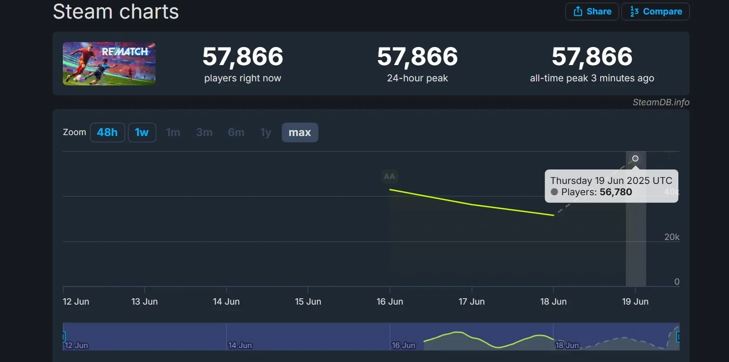Image resolution: width=729 pixels, height=362 pixels.
Task: Select the 1m zoom option
Action: point(173,132)
